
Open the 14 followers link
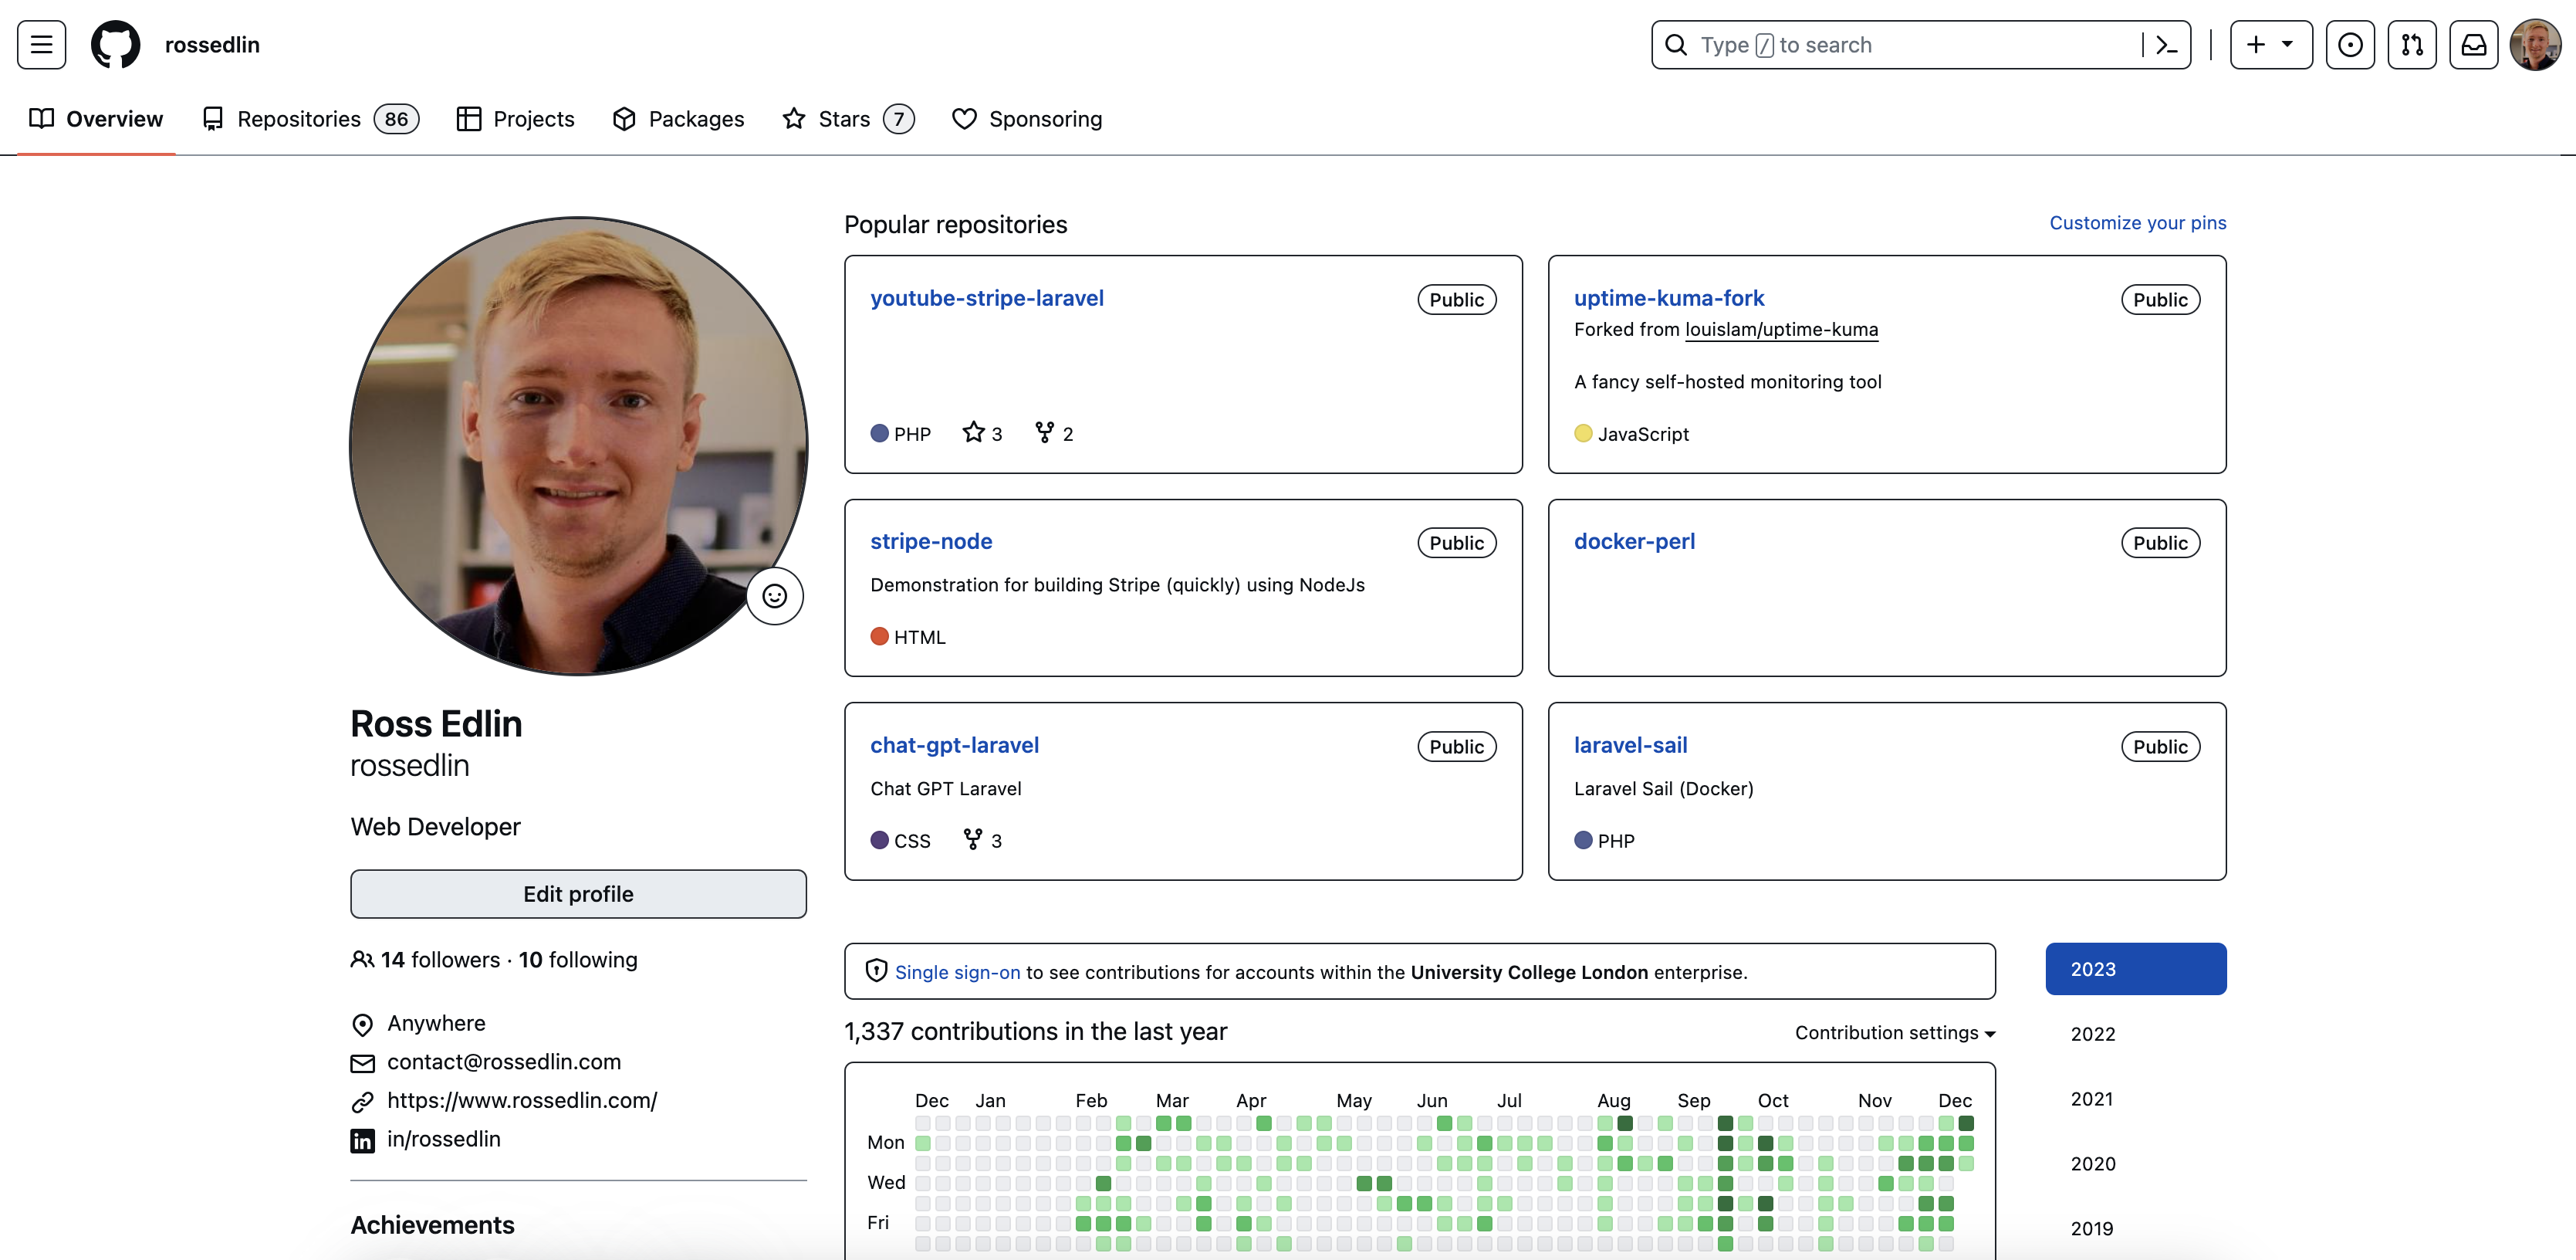tap(440, 959)
